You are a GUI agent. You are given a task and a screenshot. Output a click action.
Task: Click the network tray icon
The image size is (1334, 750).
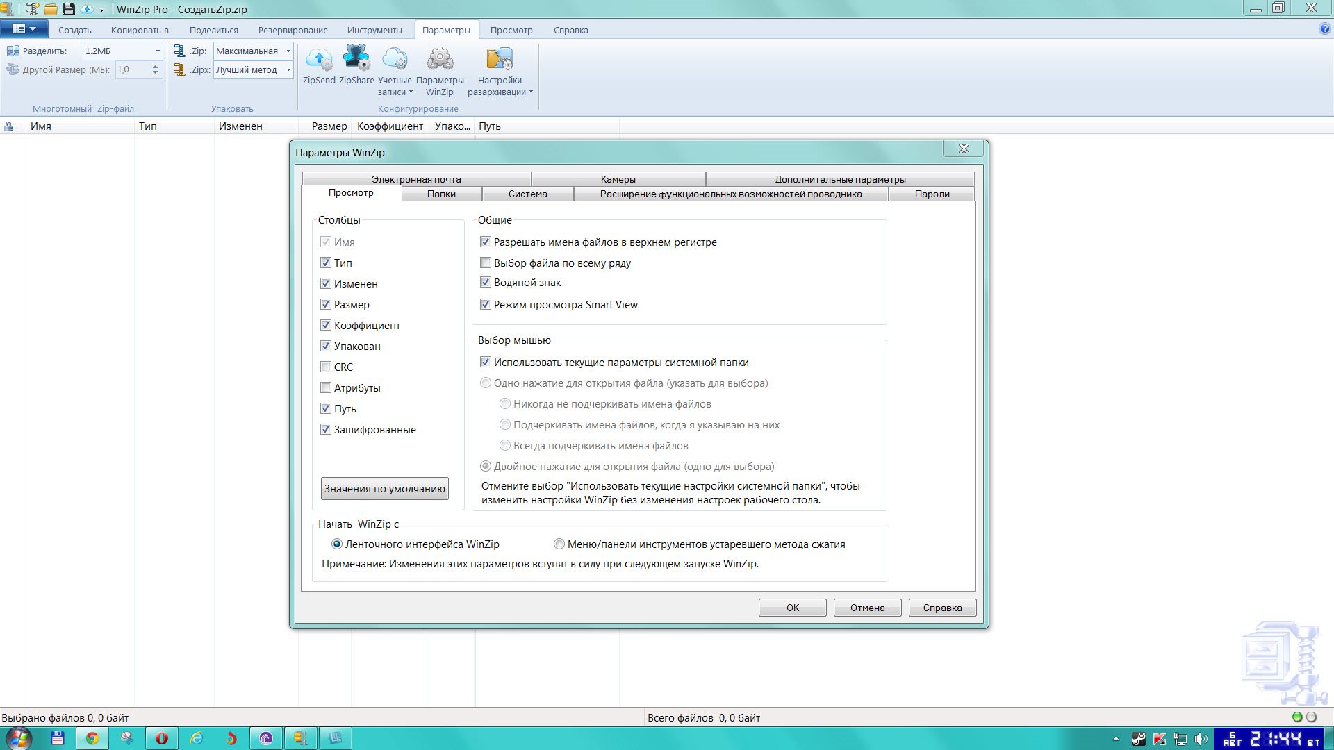pos(1180,739)
